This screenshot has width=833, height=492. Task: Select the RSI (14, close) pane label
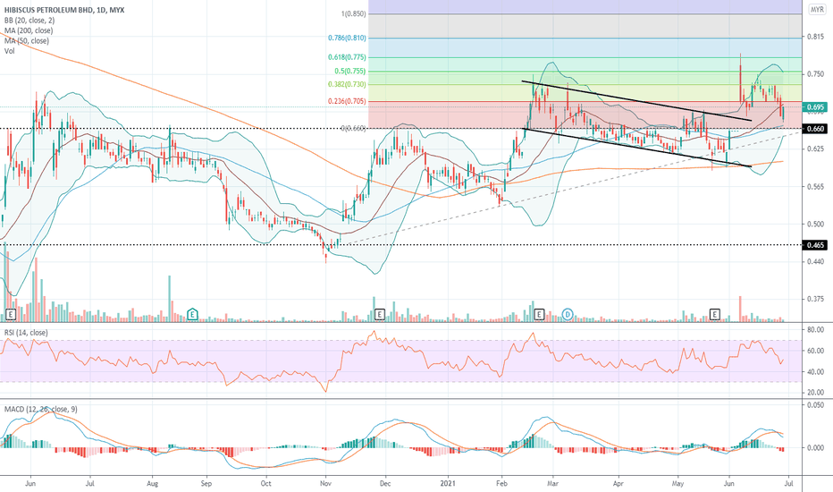(x=26, y=333)
